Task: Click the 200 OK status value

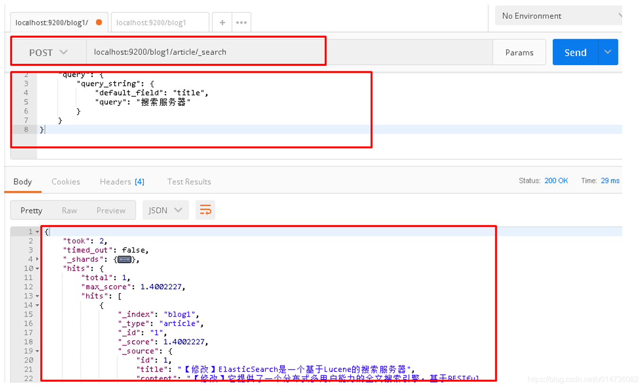Action: [x=556, y=181]
